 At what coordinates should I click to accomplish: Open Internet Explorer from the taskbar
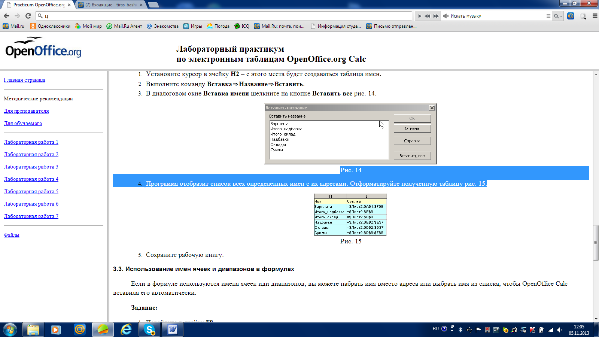coord(126,330)
